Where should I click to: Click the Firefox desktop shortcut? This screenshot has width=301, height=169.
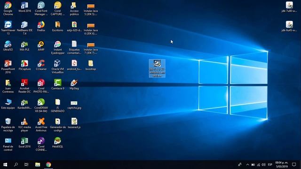(x=41, y=26)
